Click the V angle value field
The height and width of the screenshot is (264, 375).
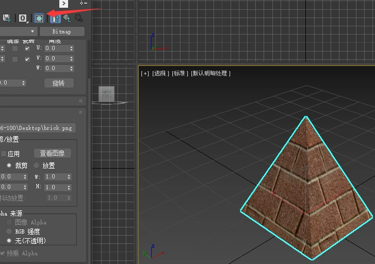[56, 59]
